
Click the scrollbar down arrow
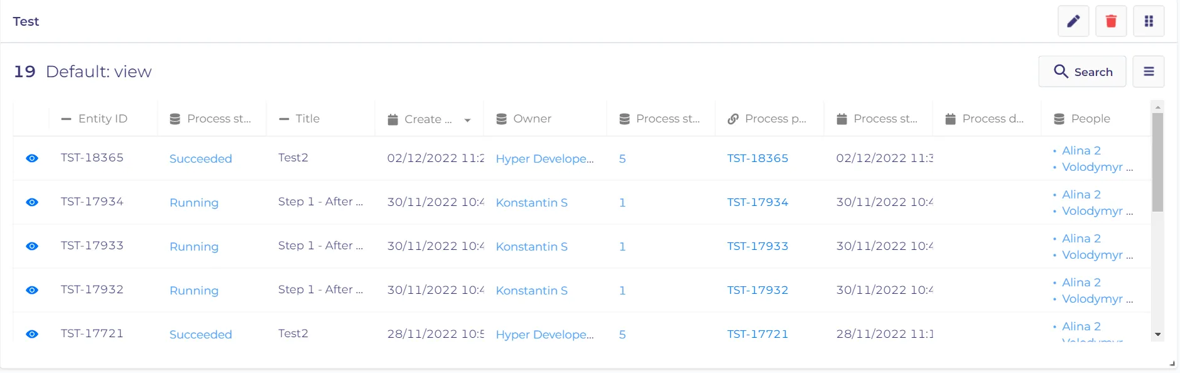(x=1157, y=335)
